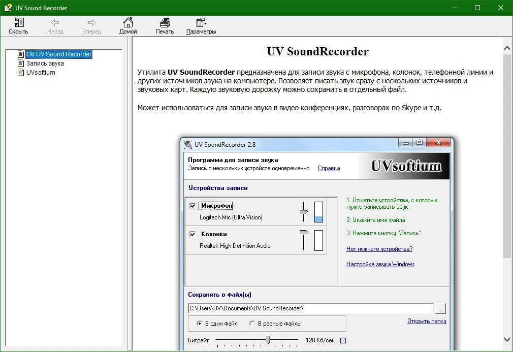Click the page icon beside 'Об UV Sound Recorder'
The image size is (513, 352).
21,54
